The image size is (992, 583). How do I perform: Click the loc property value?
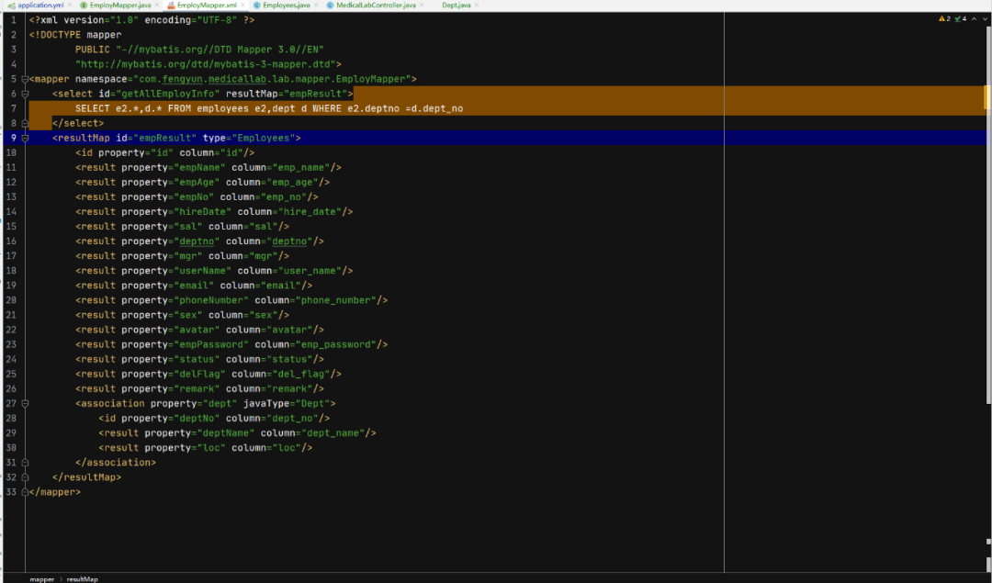211,448
